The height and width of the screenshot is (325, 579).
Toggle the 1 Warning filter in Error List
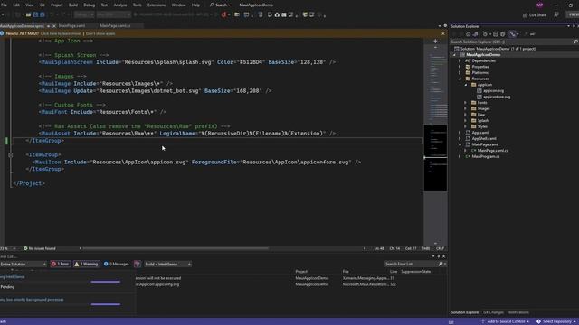87,264
